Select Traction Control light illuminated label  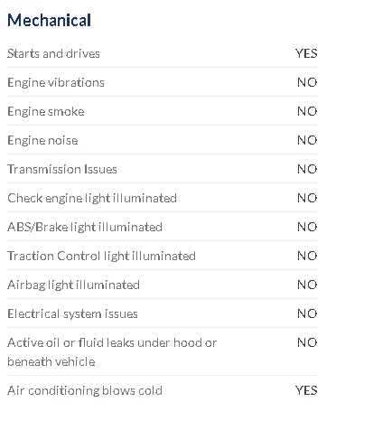[102, 256]
